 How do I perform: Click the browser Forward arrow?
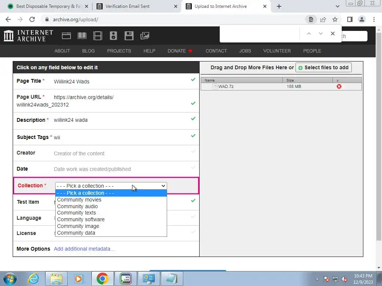20,19
